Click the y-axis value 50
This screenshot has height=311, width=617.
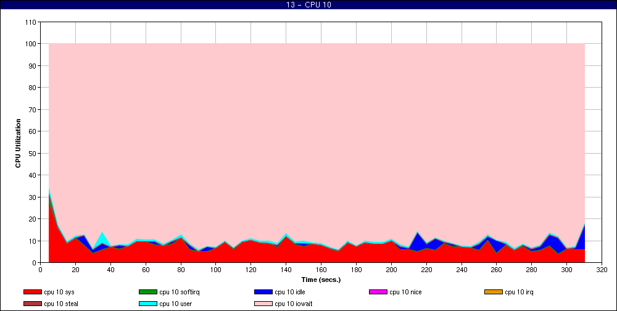click(33, 154)
